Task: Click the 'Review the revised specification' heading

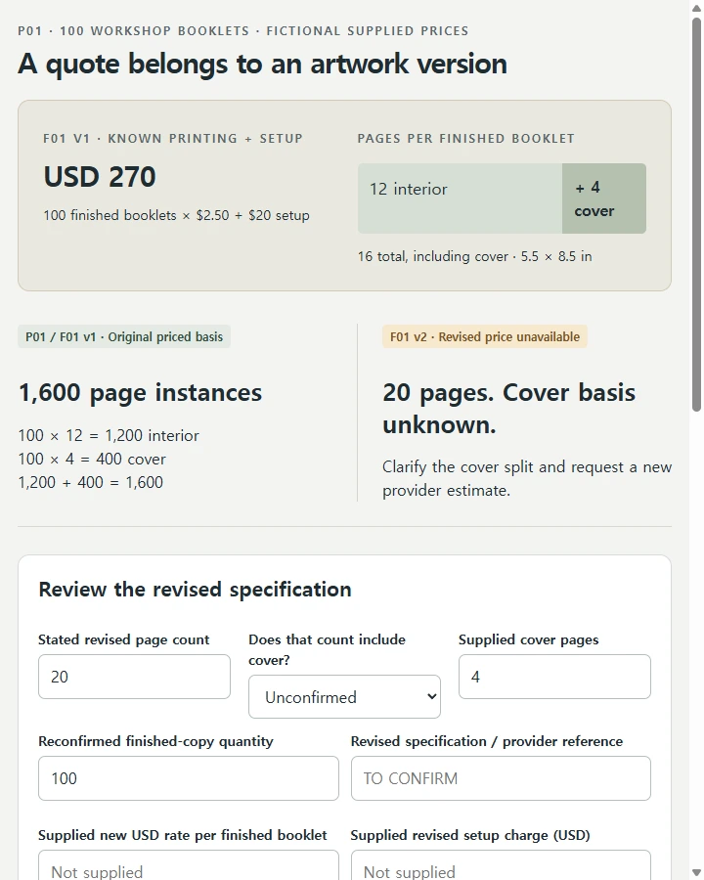Action: pyautogui.click(x=195, y=590)
